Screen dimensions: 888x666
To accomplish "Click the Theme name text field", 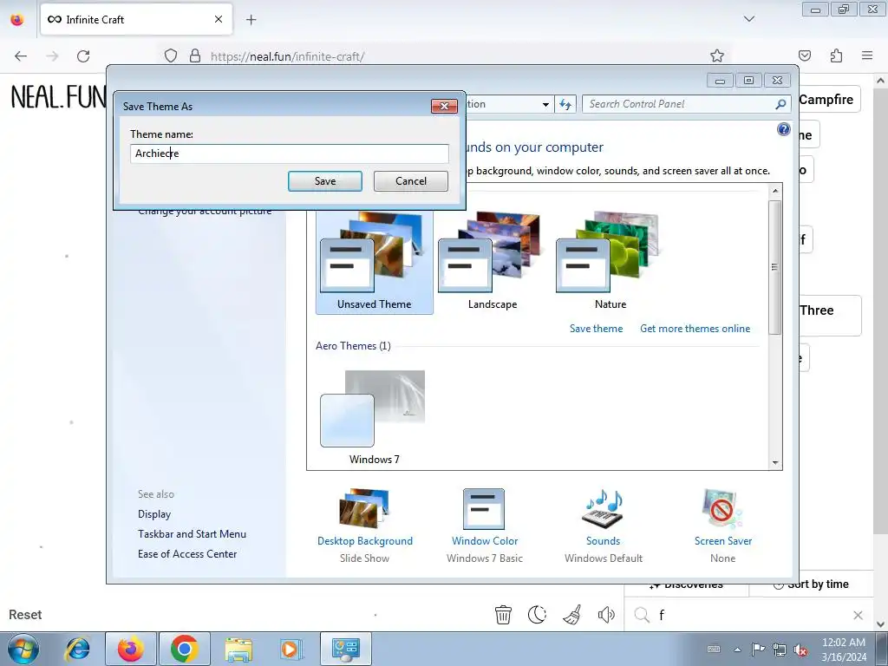I will 290,153.
